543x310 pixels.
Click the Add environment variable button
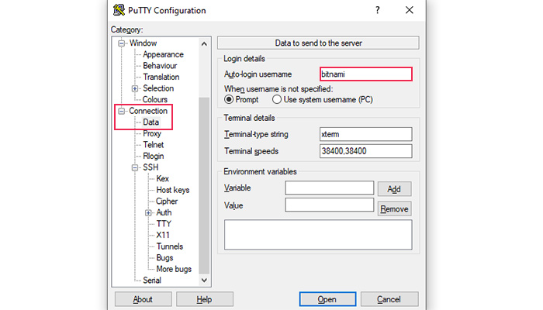tap(394, 189)
